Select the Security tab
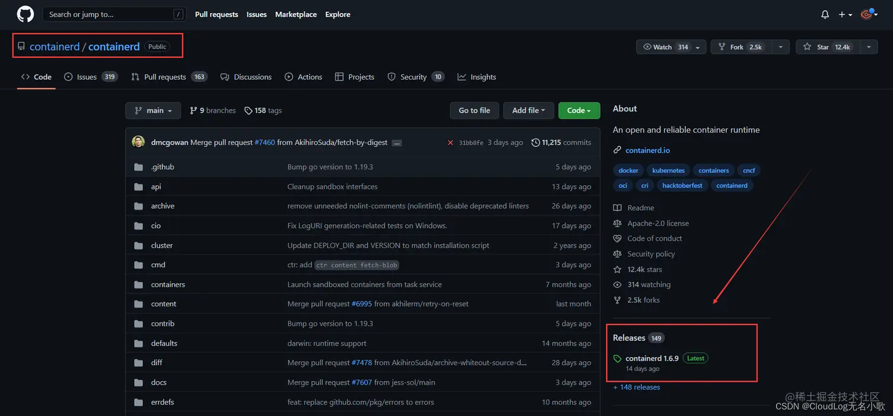The image size is (893, 416). coord(416,77)
